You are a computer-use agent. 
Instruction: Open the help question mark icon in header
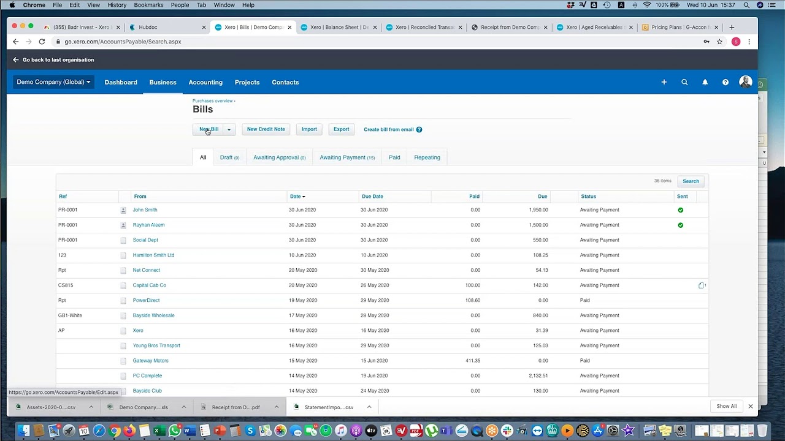coord(726,82)
